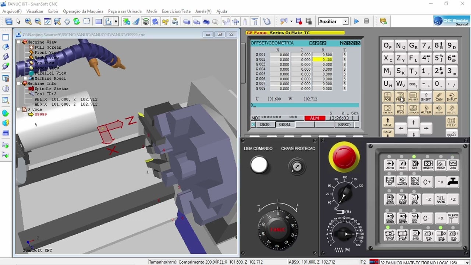Open the Auxiliar dropdown in toolbar
471x265 pixels.
click(x=346, y=21)
